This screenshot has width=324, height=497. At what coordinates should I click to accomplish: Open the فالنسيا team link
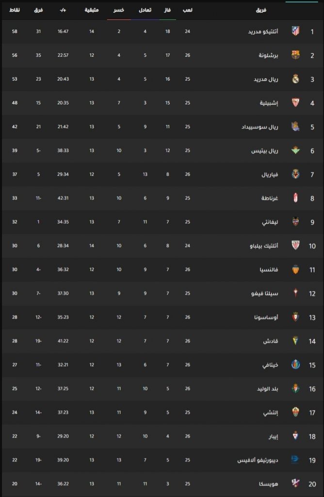pyautogui.click(x=269, y=269)
